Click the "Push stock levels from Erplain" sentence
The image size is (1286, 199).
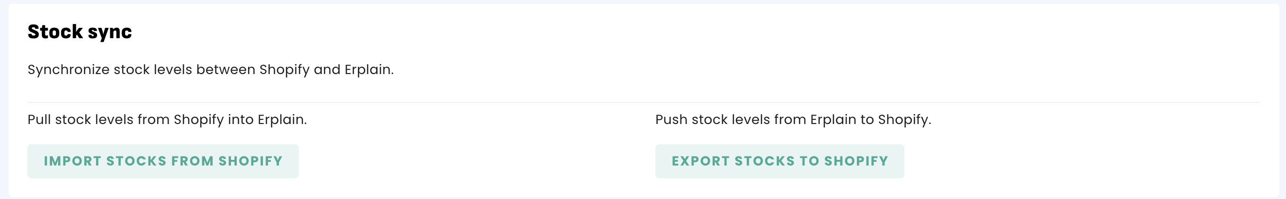793,120
